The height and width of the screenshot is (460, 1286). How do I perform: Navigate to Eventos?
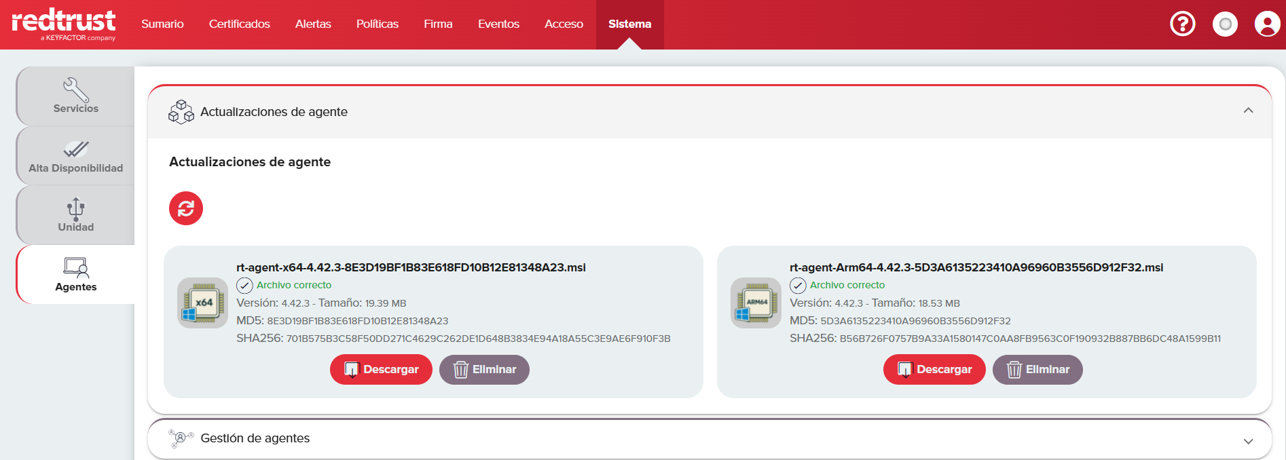[x=498, y=24]
